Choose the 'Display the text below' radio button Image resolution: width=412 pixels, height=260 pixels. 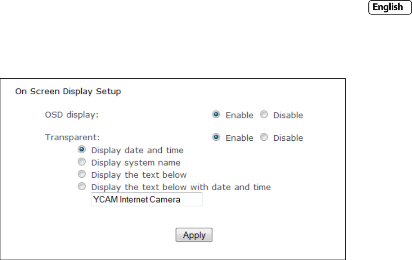[x=82, y=174]
